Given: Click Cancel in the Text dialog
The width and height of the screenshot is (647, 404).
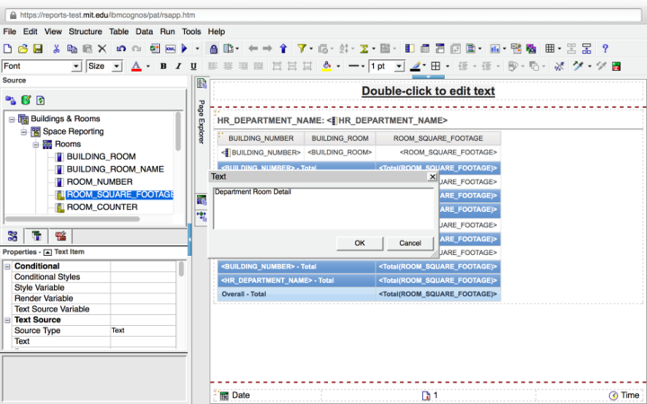Looking at the screenshot, I should pyautogui.click(x=410, y=243).
